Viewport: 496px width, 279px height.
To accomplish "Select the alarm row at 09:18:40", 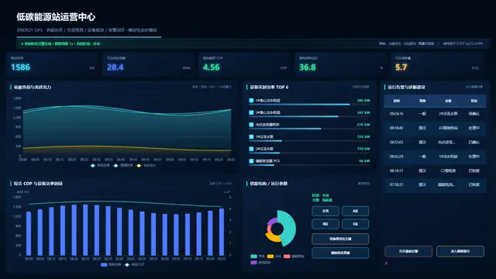I will click(435, 128).
